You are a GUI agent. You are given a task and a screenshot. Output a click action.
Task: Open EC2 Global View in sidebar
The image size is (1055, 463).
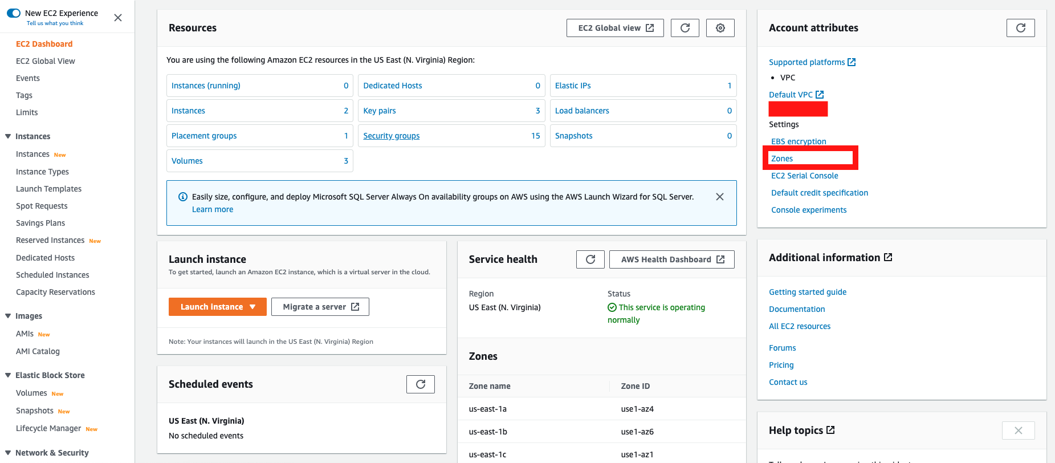[x=46, y=61]
